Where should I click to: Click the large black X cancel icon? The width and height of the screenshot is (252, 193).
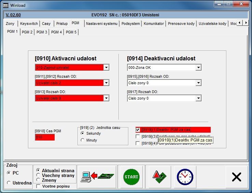[236, 177]
